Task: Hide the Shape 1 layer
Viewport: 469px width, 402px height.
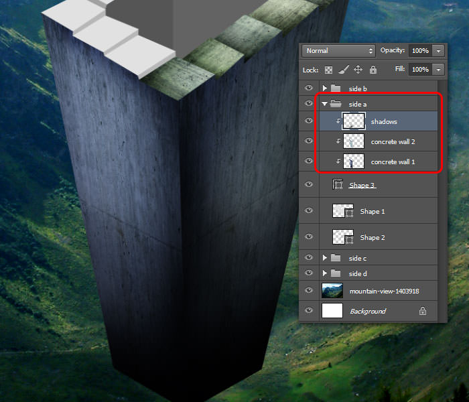Action: 309,210
